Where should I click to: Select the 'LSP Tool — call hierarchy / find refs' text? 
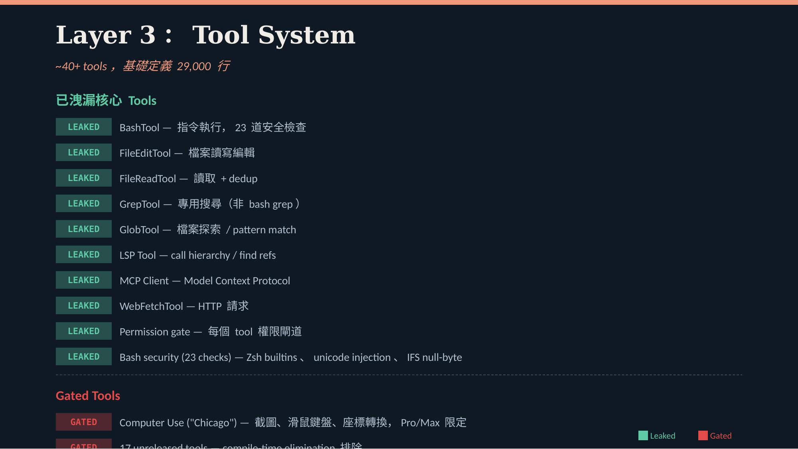198,255
